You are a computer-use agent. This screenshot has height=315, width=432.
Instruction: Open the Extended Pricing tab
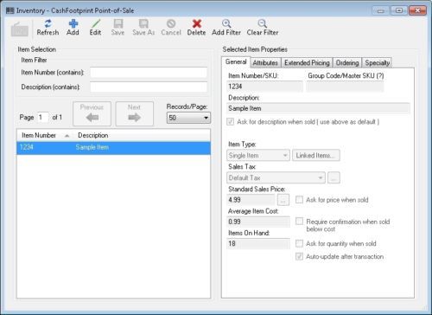(307, 62)
